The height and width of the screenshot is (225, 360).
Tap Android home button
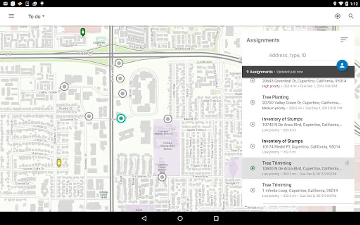click(180, 218)
